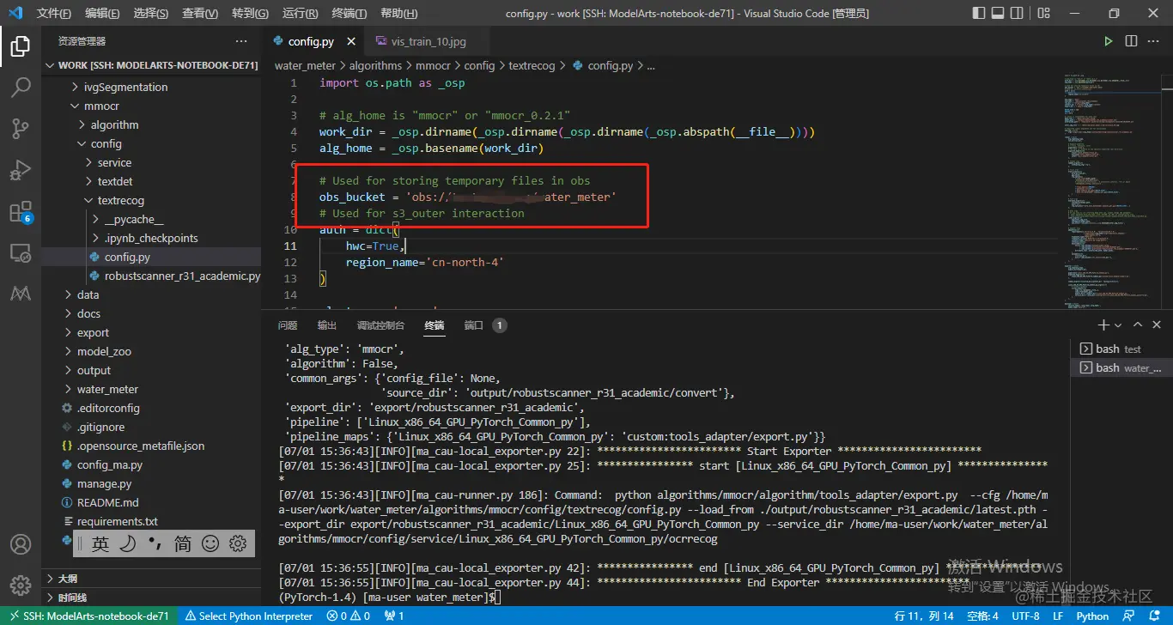This screenshot has height=625, width=1173.
Task: Customize layout icon in title bar
Action: point(1042,13)
